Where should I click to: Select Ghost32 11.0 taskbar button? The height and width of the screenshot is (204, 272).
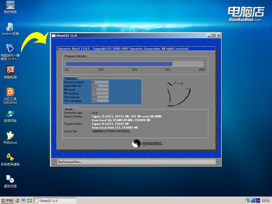pos(55,201)
